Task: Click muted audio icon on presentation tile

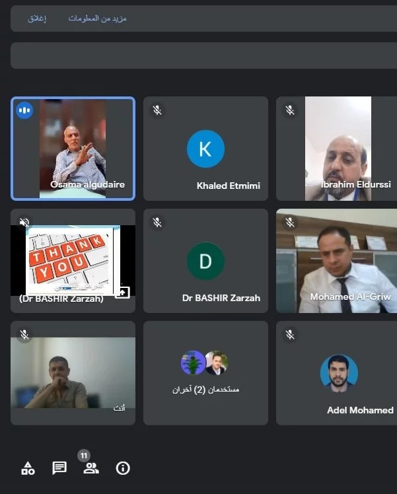Action: (x=24, y=223)
